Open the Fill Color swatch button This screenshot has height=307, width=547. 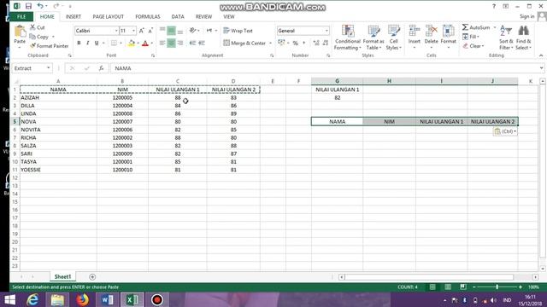click(x=131, y=43)
